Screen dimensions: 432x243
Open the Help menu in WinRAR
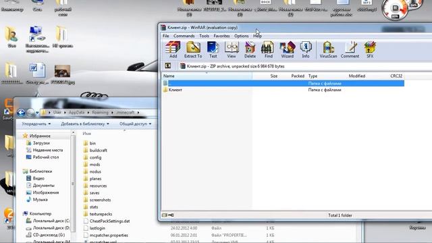pyautogui.click(x=257, y=36)
